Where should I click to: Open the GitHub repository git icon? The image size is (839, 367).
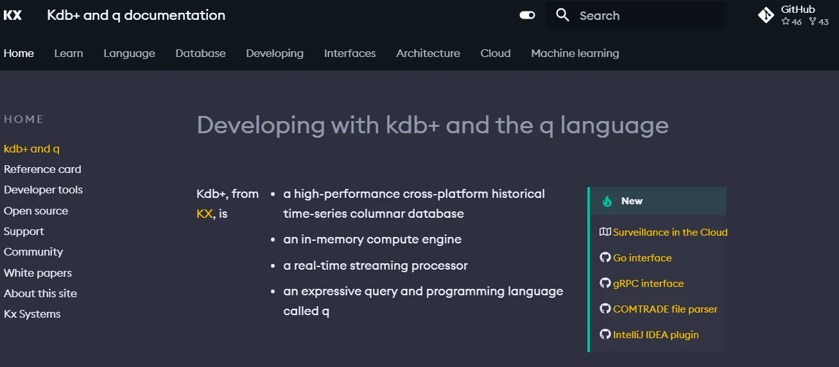click(x=766, y=15)
